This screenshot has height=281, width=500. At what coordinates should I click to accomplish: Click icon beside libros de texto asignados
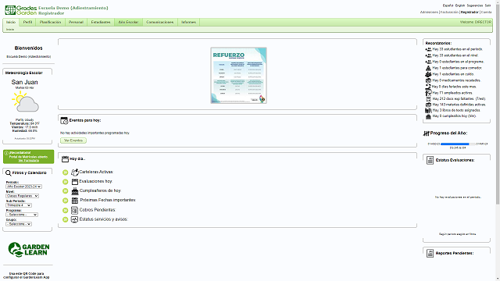(428, 110)
